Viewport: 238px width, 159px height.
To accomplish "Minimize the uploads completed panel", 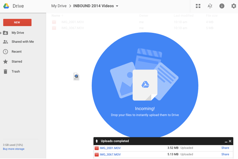I will tap(226, 142).
